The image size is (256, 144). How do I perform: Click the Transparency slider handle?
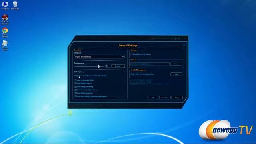coord(99,66)
